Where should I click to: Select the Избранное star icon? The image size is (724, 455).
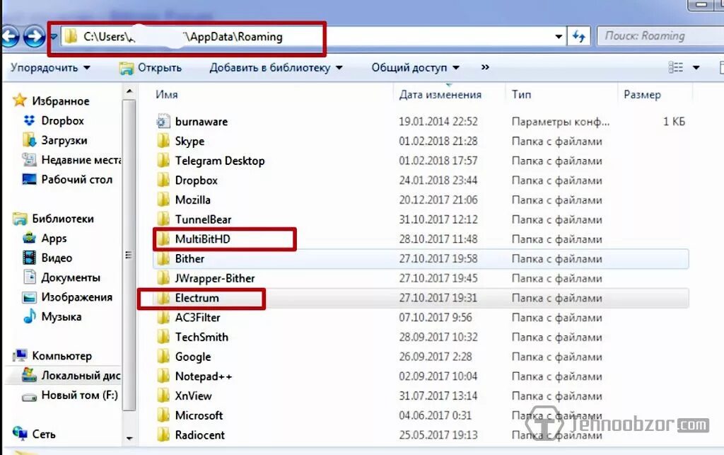click(x=19, y=100)
